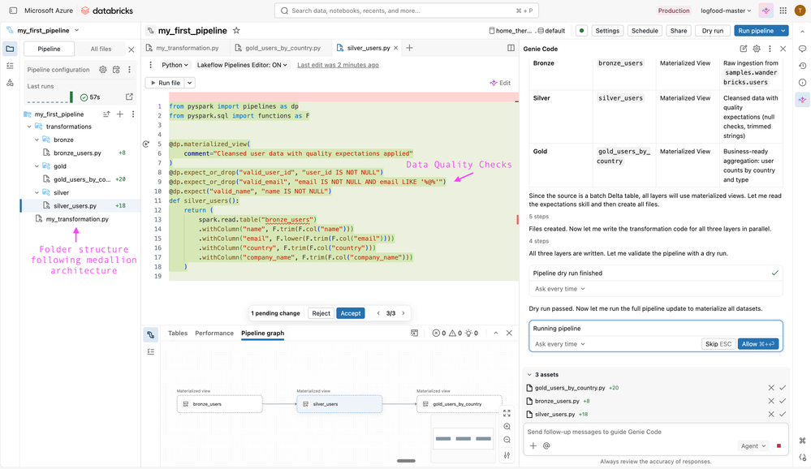Toggle the green pipeline status indicator
The height and width of the screenshot is (469, 811).
(582, 31)
